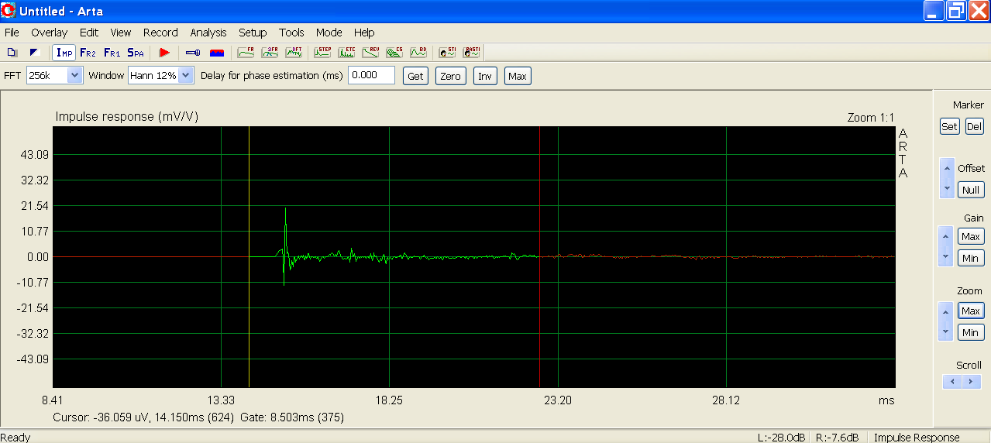
Task: Click the Get delay button
Action: [415, 76]
